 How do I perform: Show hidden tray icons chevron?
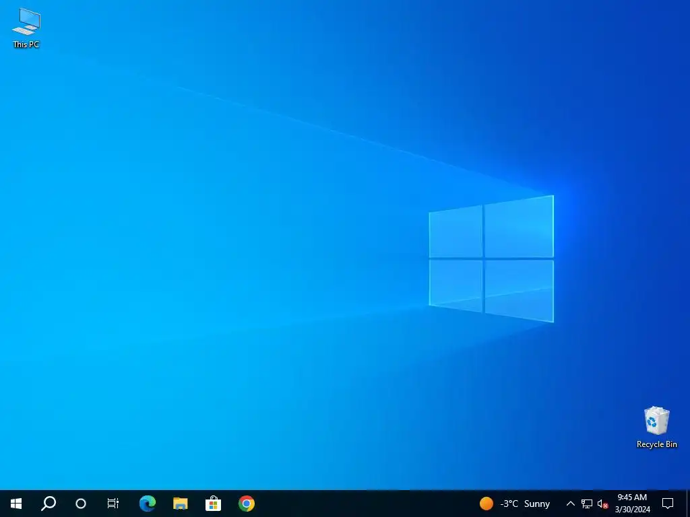[x=570, y=504]
